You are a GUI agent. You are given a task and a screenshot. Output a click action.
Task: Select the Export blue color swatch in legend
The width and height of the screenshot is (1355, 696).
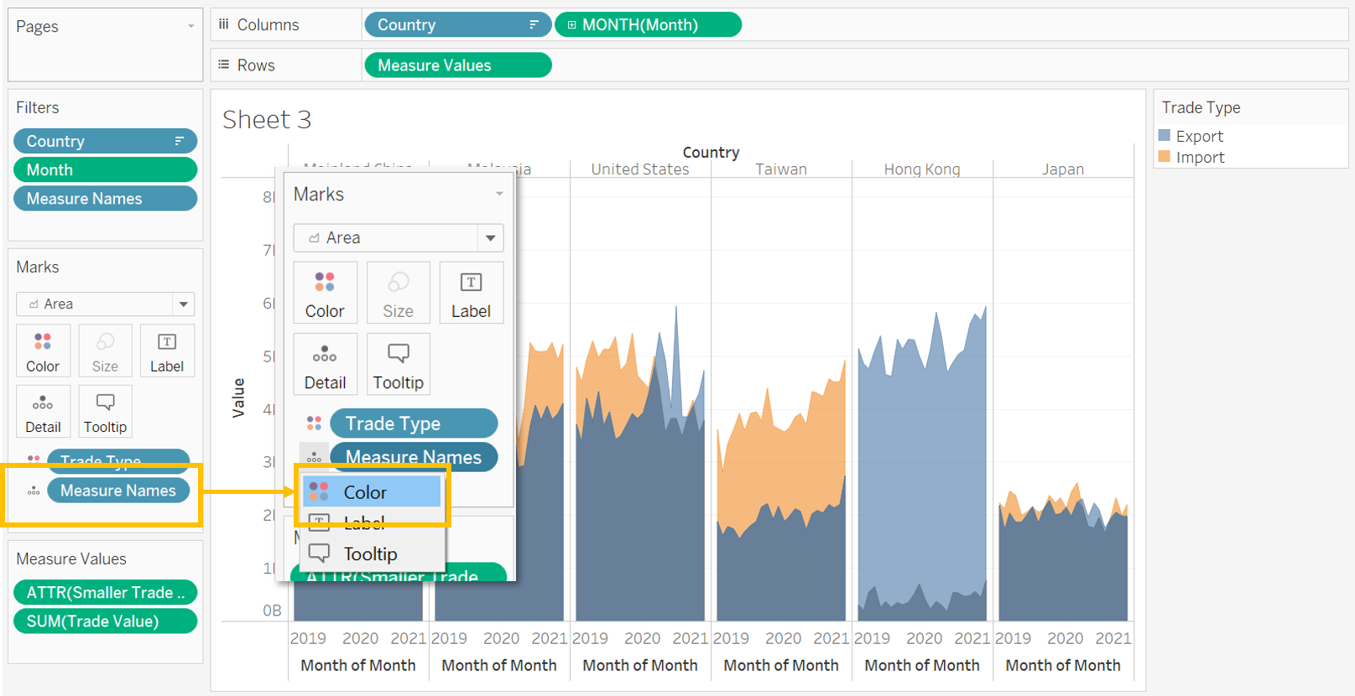[x=1164, y=136]
